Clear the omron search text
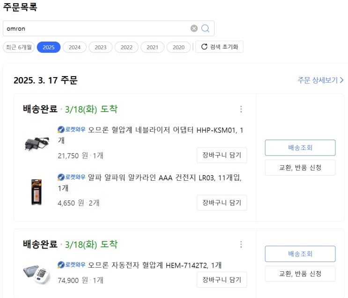Screen dimensions: 348x298 click(194, 28)
